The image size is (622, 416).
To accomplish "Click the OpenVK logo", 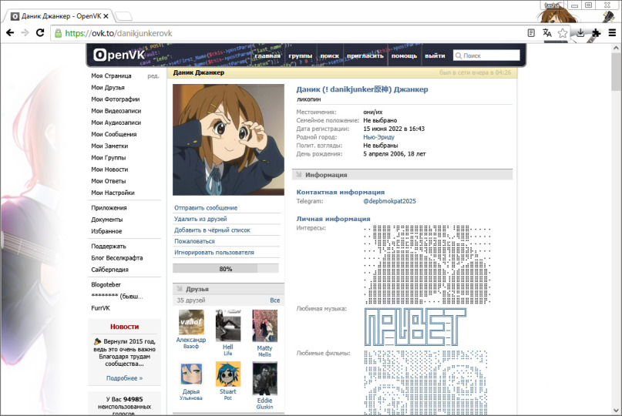I will tap(119, 55).
